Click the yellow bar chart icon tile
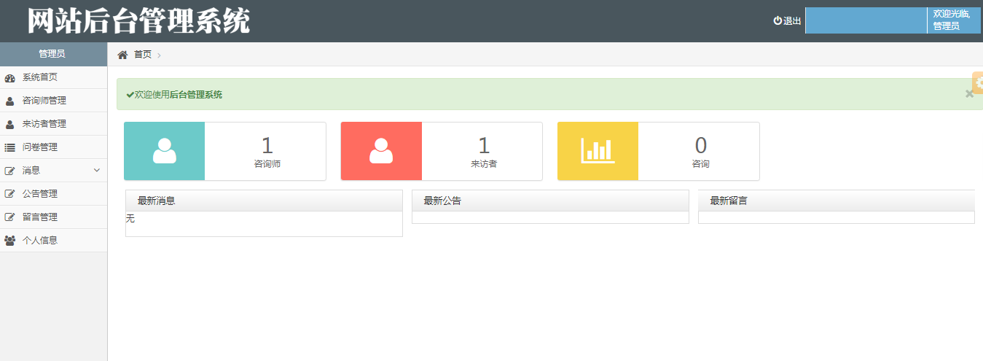The image size is (983, 361). click(x=598, y=151)
